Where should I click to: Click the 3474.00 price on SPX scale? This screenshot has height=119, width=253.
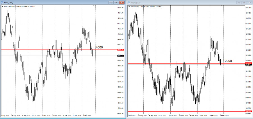click(121, 113)
